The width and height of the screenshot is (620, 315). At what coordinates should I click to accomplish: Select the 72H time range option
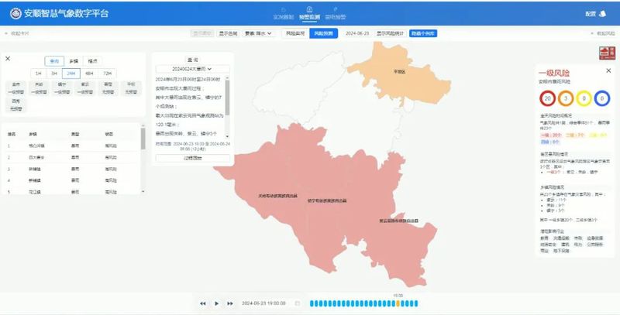(x=108, y=74)
